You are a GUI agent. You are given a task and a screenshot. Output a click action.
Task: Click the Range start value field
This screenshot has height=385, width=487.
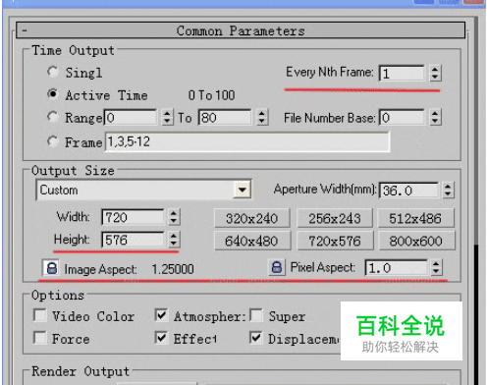tap(131, 118)
